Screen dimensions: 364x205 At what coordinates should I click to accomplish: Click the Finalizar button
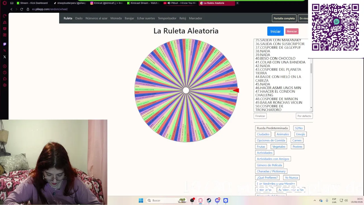click(x=260, y=116)
